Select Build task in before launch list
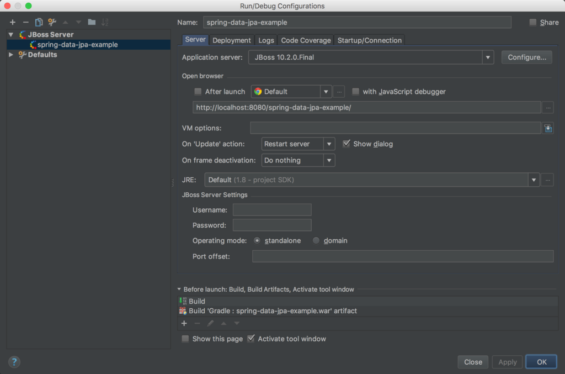Screen dimensions: 565x374 click(367, 301)
